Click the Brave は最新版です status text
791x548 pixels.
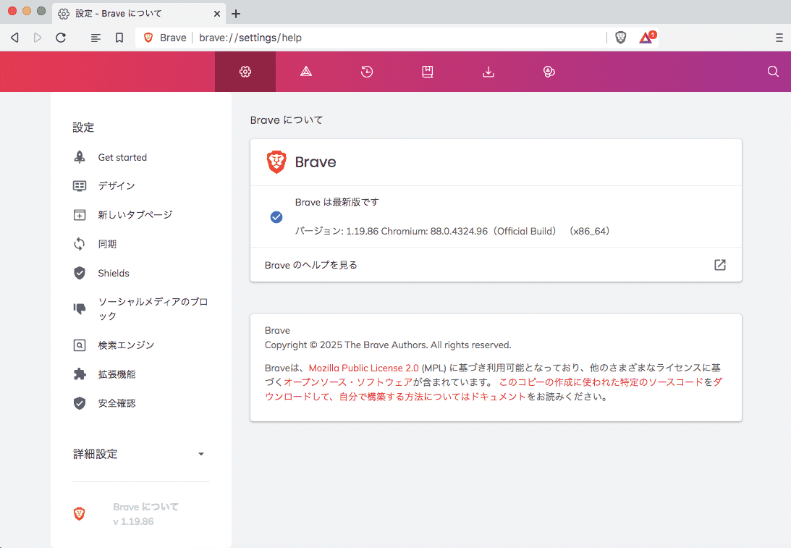point(337,203)
